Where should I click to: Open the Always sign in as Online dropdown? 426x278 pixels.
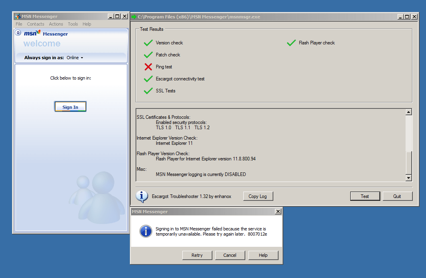(x=75, y=58)
